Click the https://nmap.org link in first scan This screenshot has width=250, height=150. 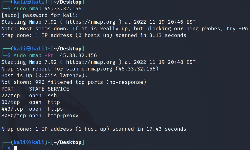[x=90, y=22]
